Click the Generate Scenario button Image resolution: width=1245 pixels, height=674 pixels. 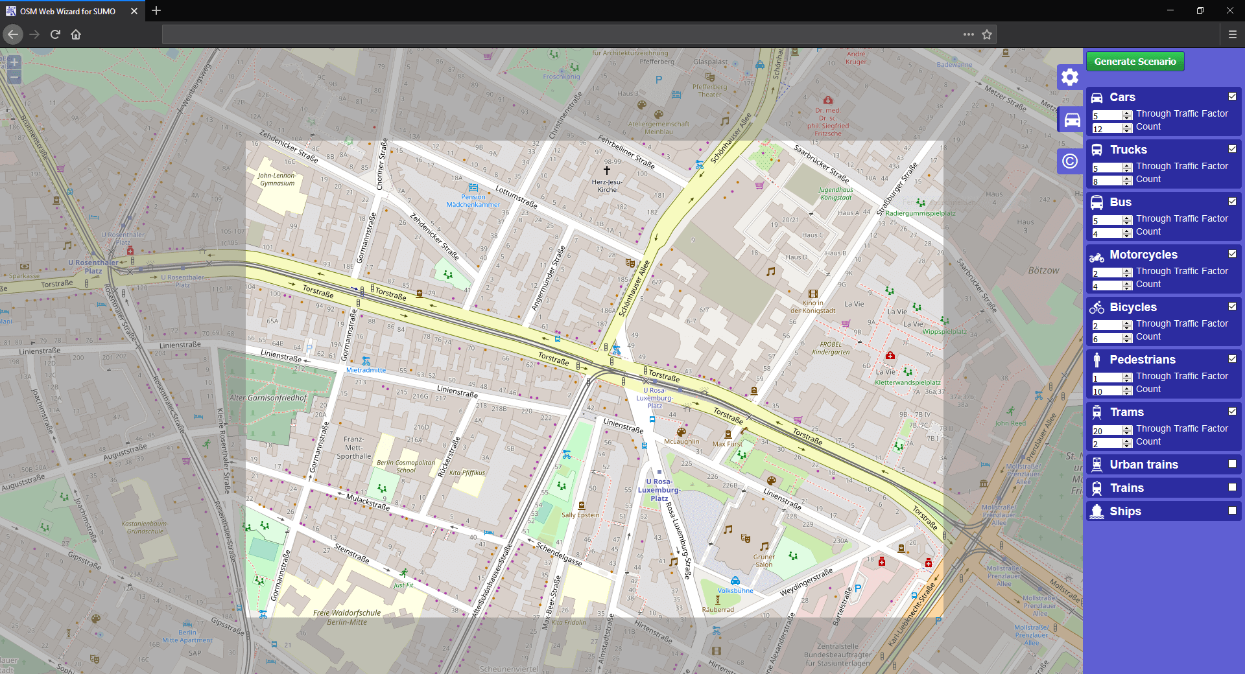pyautogui.click(x=1135, y=61)
